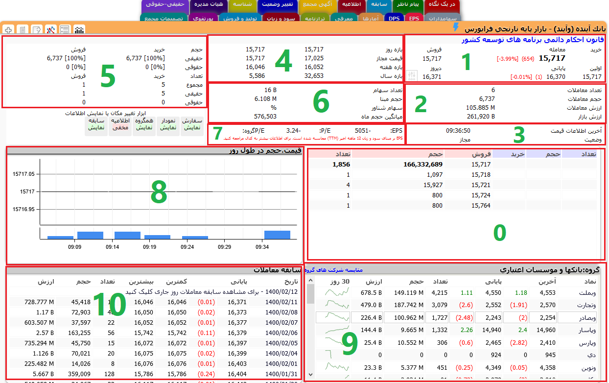Toggle the نمودار نمایش display box
Screen dimensions: 609x383
point(168,124)
